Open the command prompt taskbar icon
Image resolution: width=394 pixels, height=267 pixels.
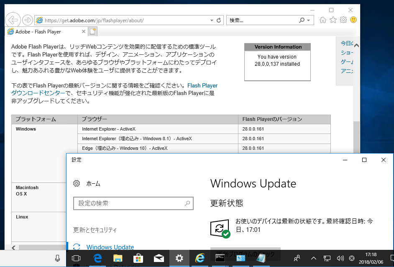point(220,258)
